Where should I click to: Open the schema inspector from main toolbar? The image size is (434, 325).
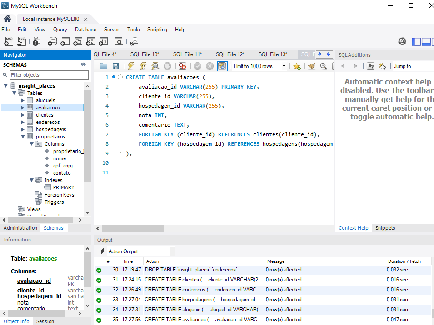pos(36,41)
